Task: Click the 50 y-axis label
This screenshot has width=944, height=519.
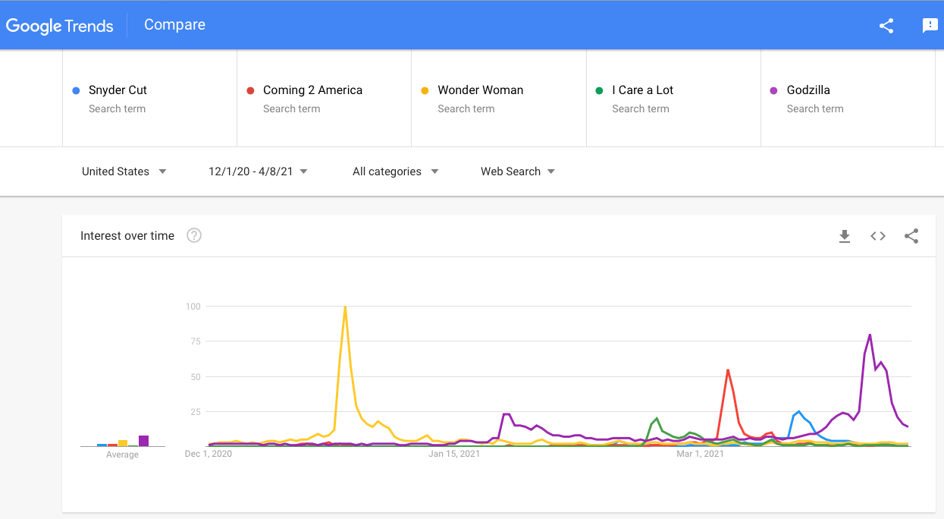Action: [x=196, y=377]
